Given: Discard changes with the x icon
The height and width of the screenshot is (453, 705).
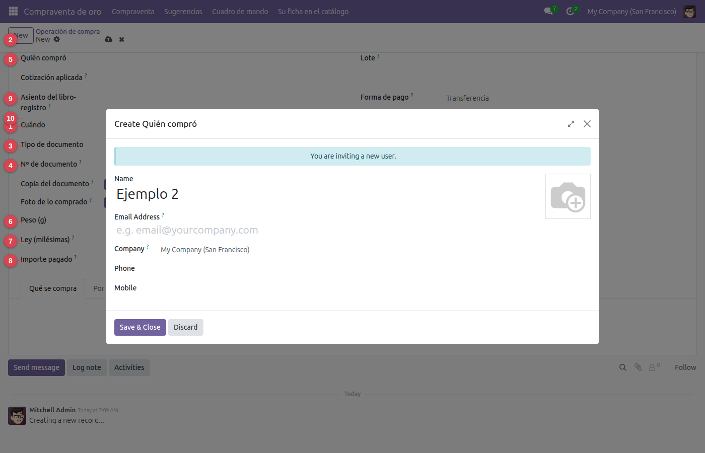Looking at the screenshot, I should click(x=121, y=39).
